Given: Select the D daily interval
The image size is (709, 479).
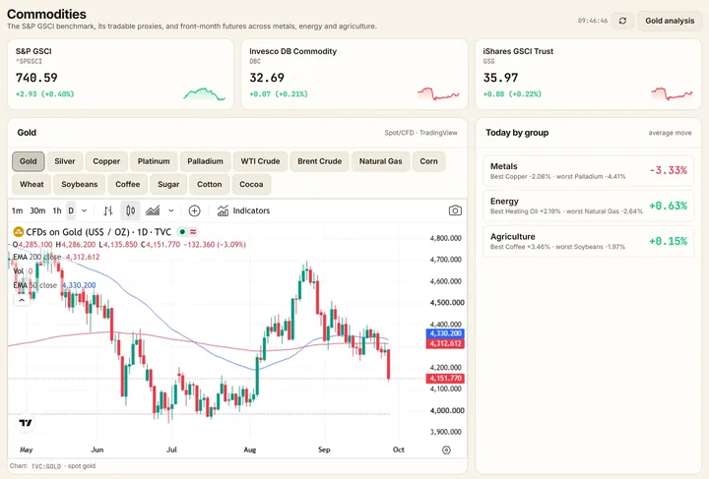Looking at the screenshot, I should click(x=71, y=210).
